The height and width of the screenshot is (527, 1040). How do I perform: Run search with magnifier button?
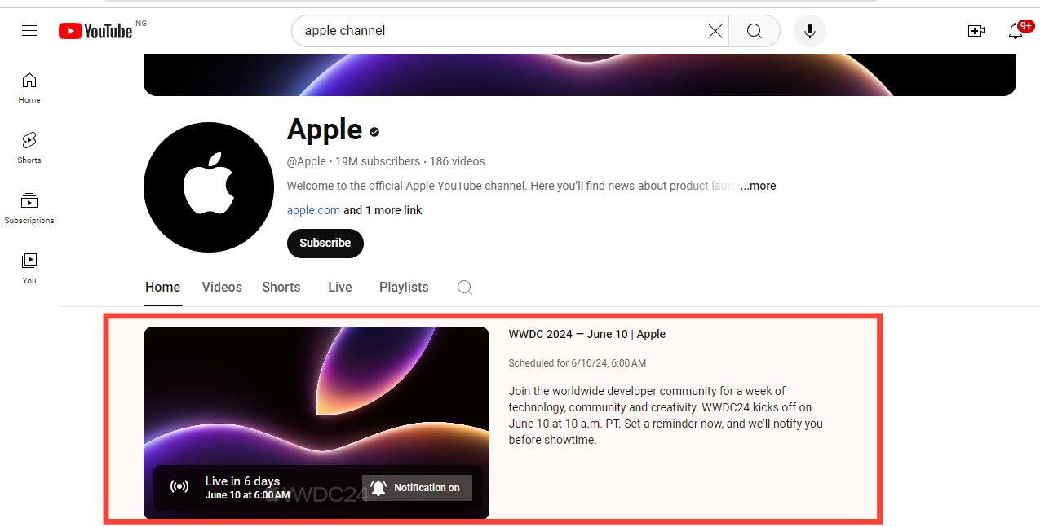pyautogui.click(x=755, y=31)
